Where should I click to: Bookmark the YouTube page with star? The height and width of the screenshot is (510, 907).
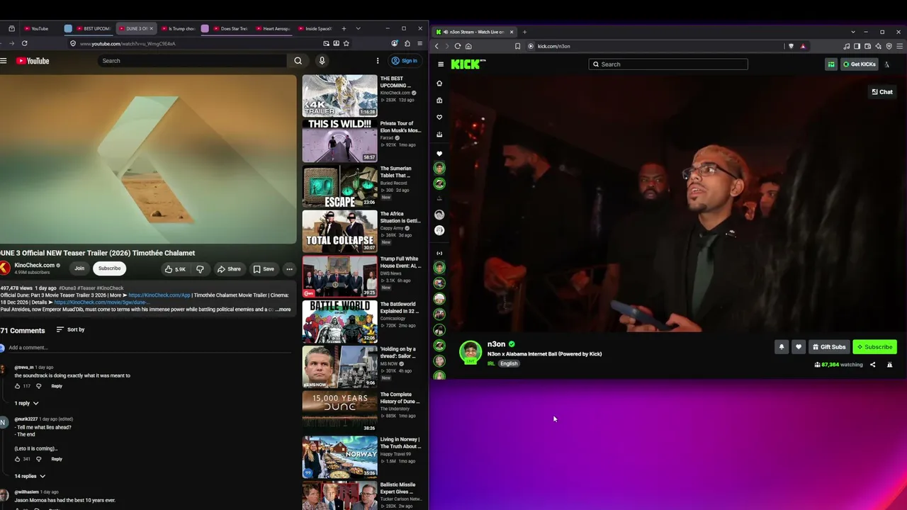coord(347,43)
